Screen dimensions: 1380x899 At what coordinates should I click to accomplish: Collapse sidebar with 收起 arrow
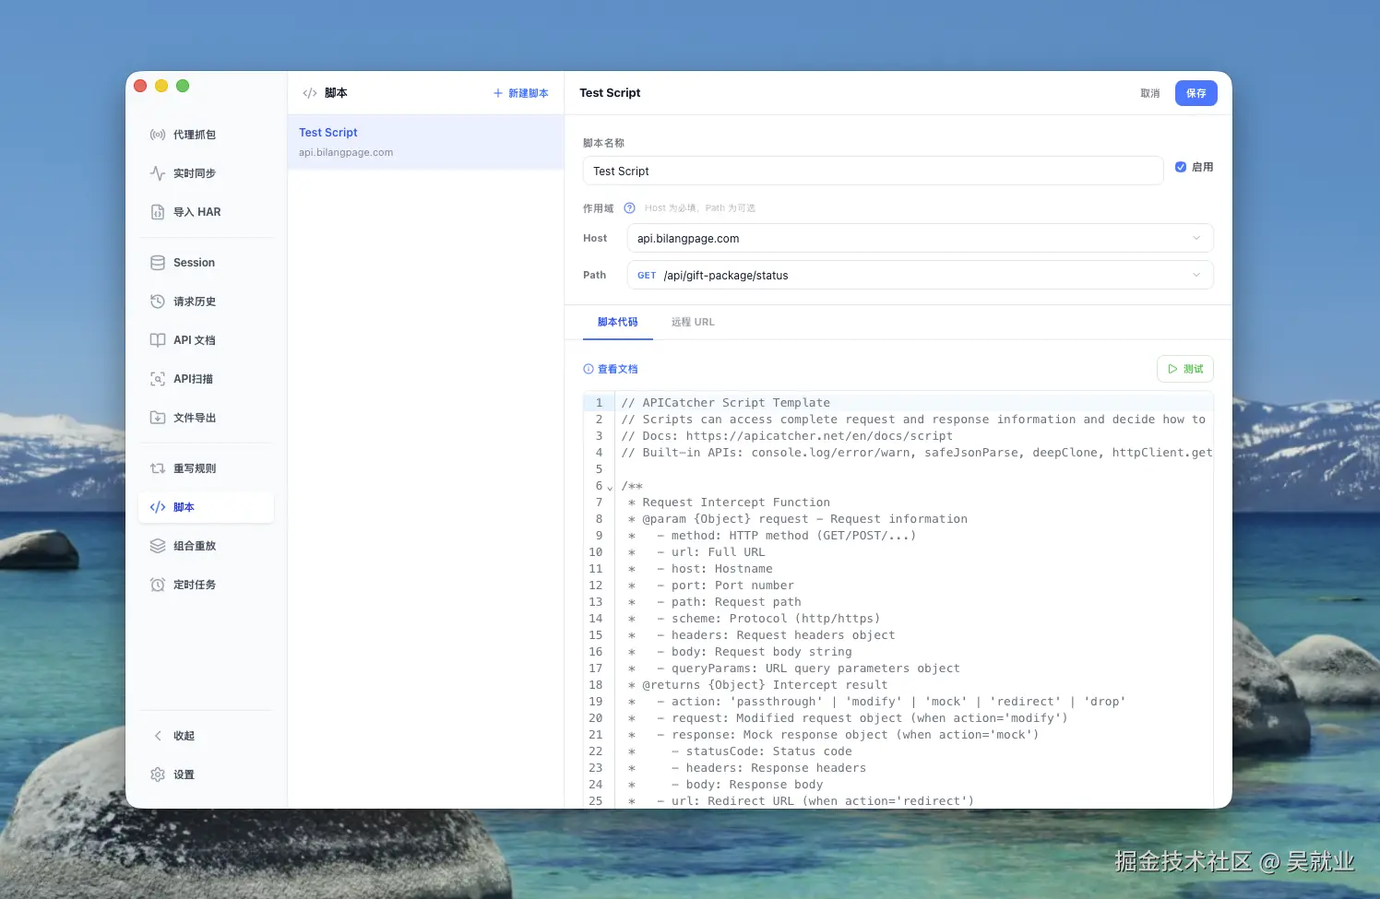pyautogui.click(x=158, y=736)
